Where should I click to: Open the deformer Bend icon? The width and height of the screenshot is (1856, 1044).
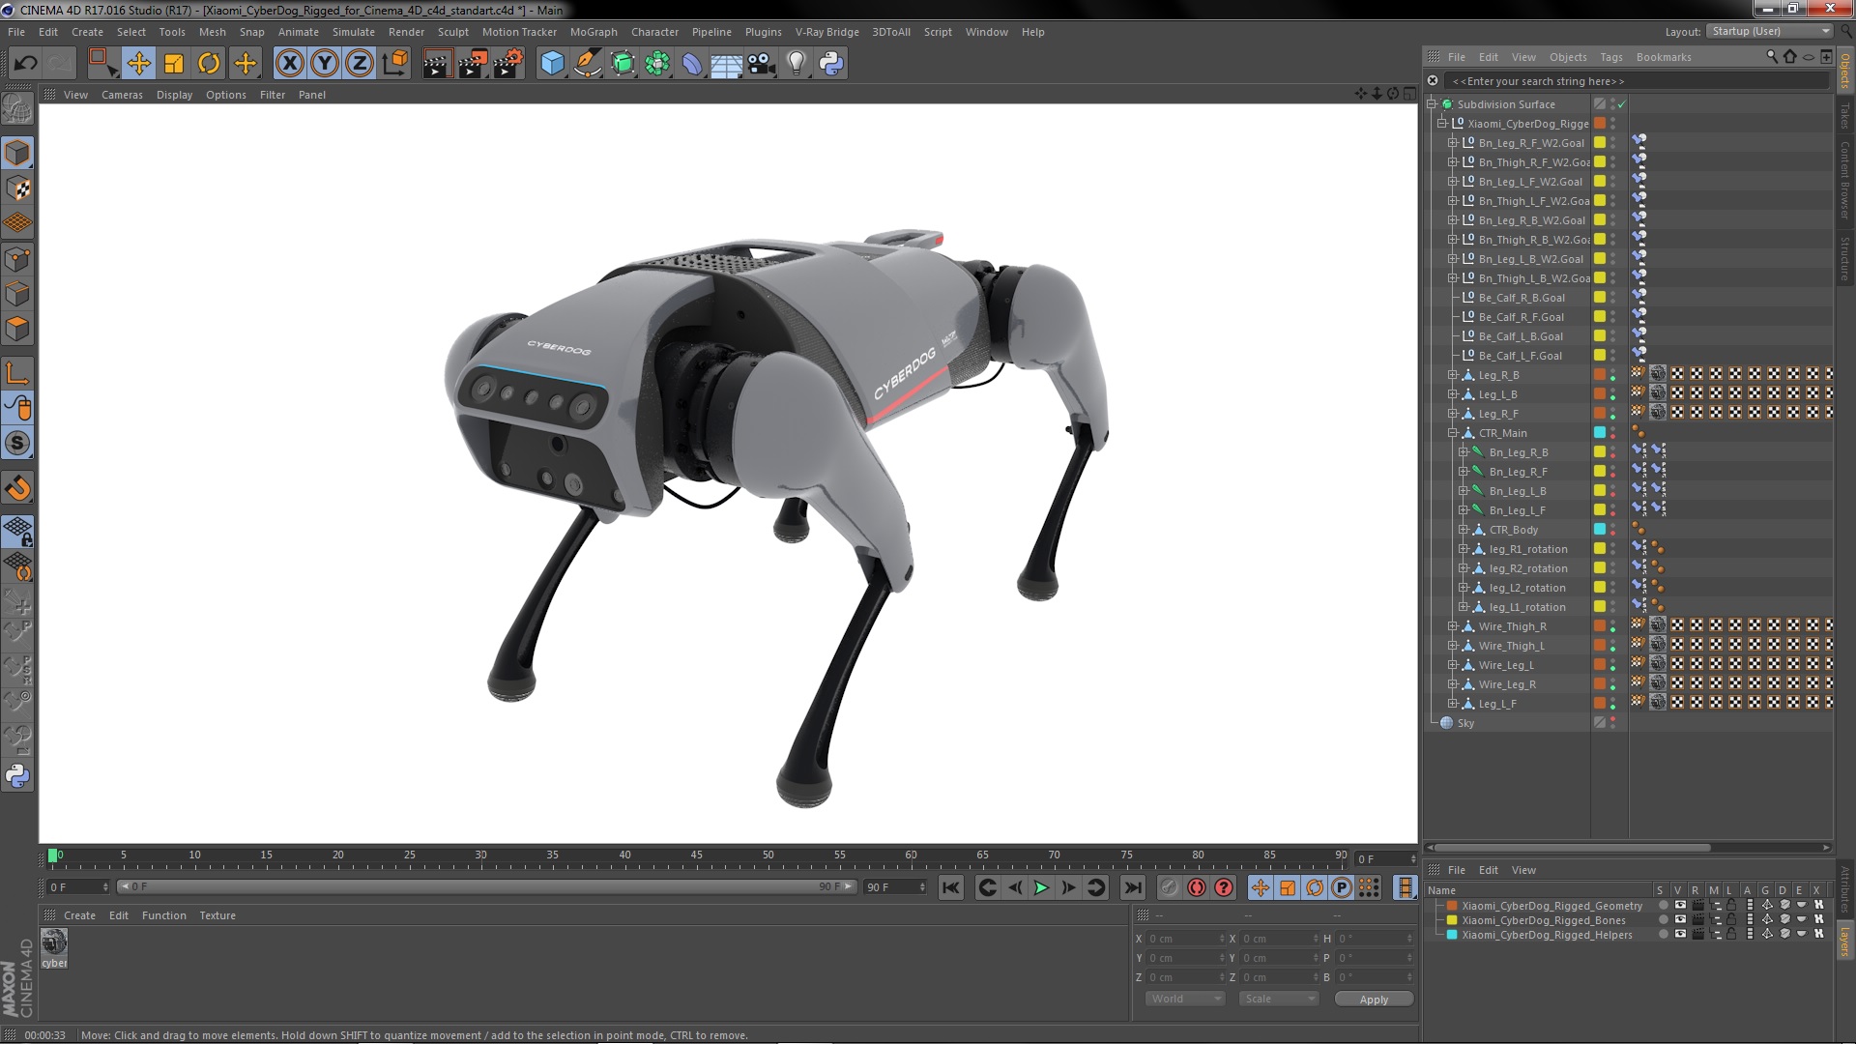coord(692,64)
